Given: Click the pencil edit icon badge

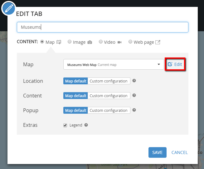Looking at the screenshot, I should [x=9, y=8].
